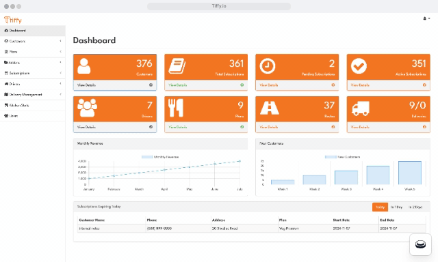Click the arrow icon on Customers card footer
Image resolution: width=438 pixels, height=262 pixels.
tap(151, 85)
